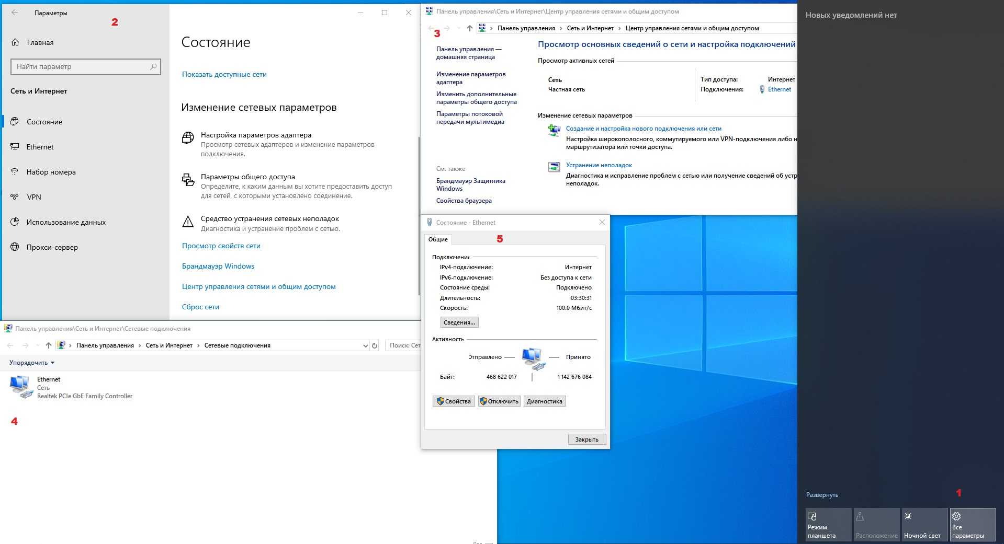The image size is (1004, 544).
Task: Expand address bar history dropdown in Сетевые подключения
Action: tap(365, 345)
